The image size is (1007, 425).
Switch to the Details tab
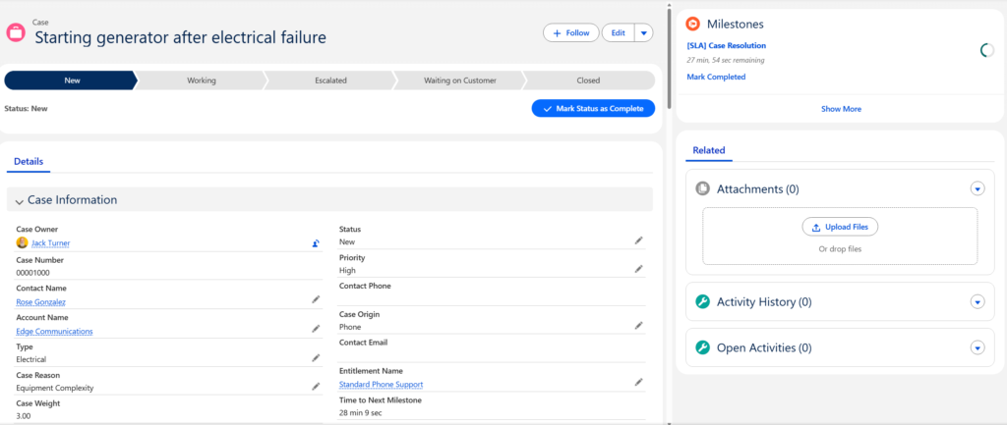pyautogui.click(x=28, y=161)
